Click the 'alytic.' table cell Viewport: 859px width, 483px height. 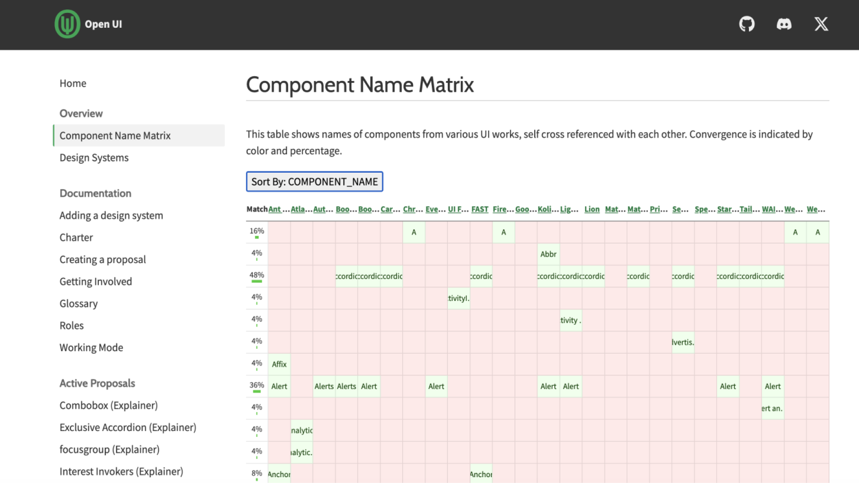(x=302, y=452)
